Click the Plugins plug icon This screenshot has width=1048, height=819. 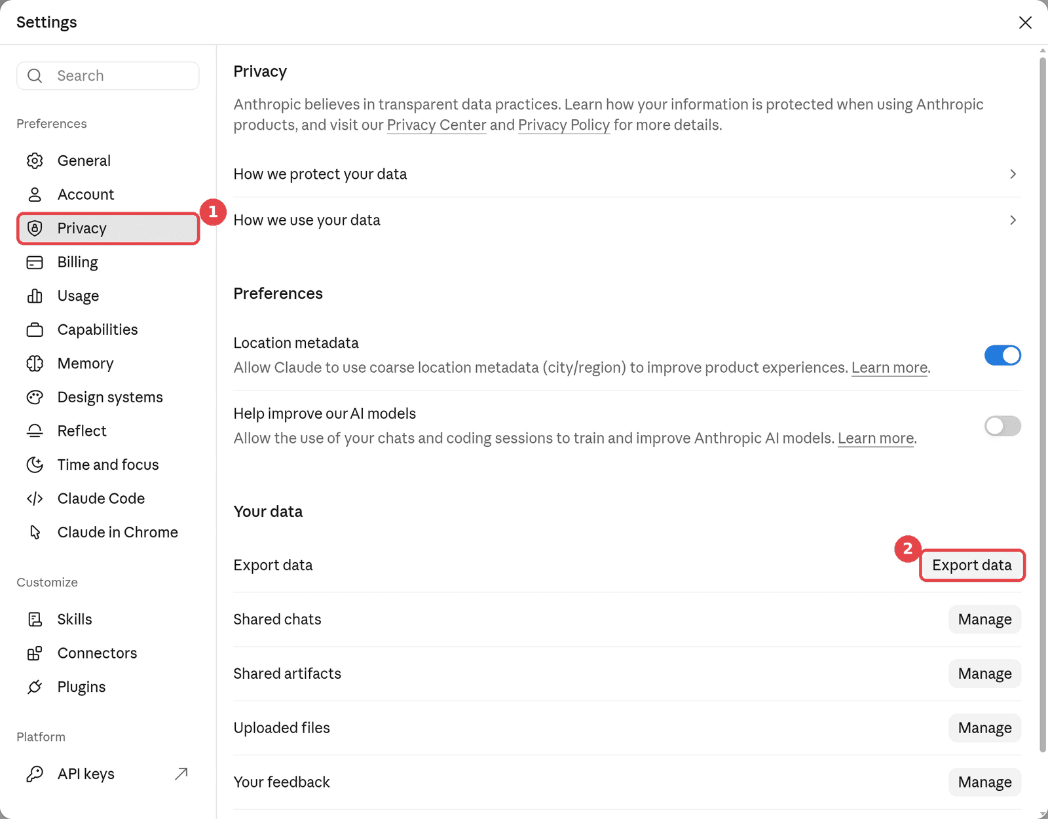pyautogui.click(x=35, y=687)
